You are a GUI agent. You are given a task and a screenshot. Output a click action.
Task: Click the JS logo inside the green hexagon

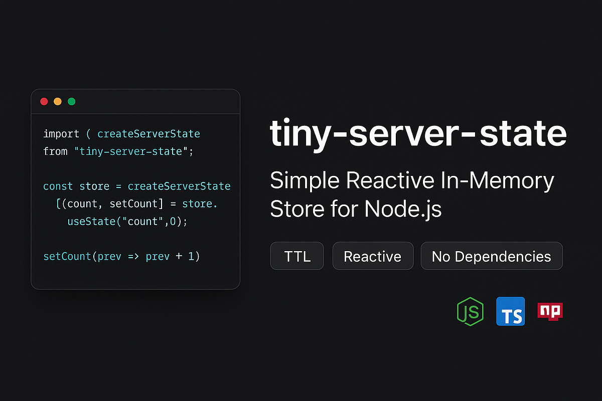(470, 311)
